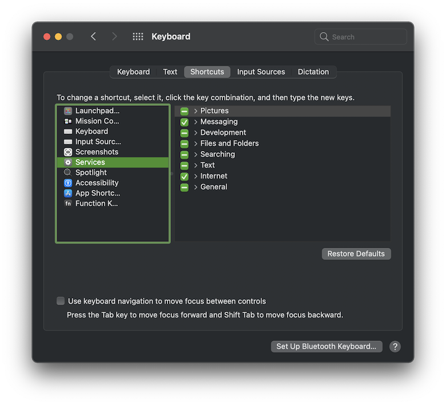Expand the Files and Folders group
The image size is (446, 405).
(x=196, y=144)
